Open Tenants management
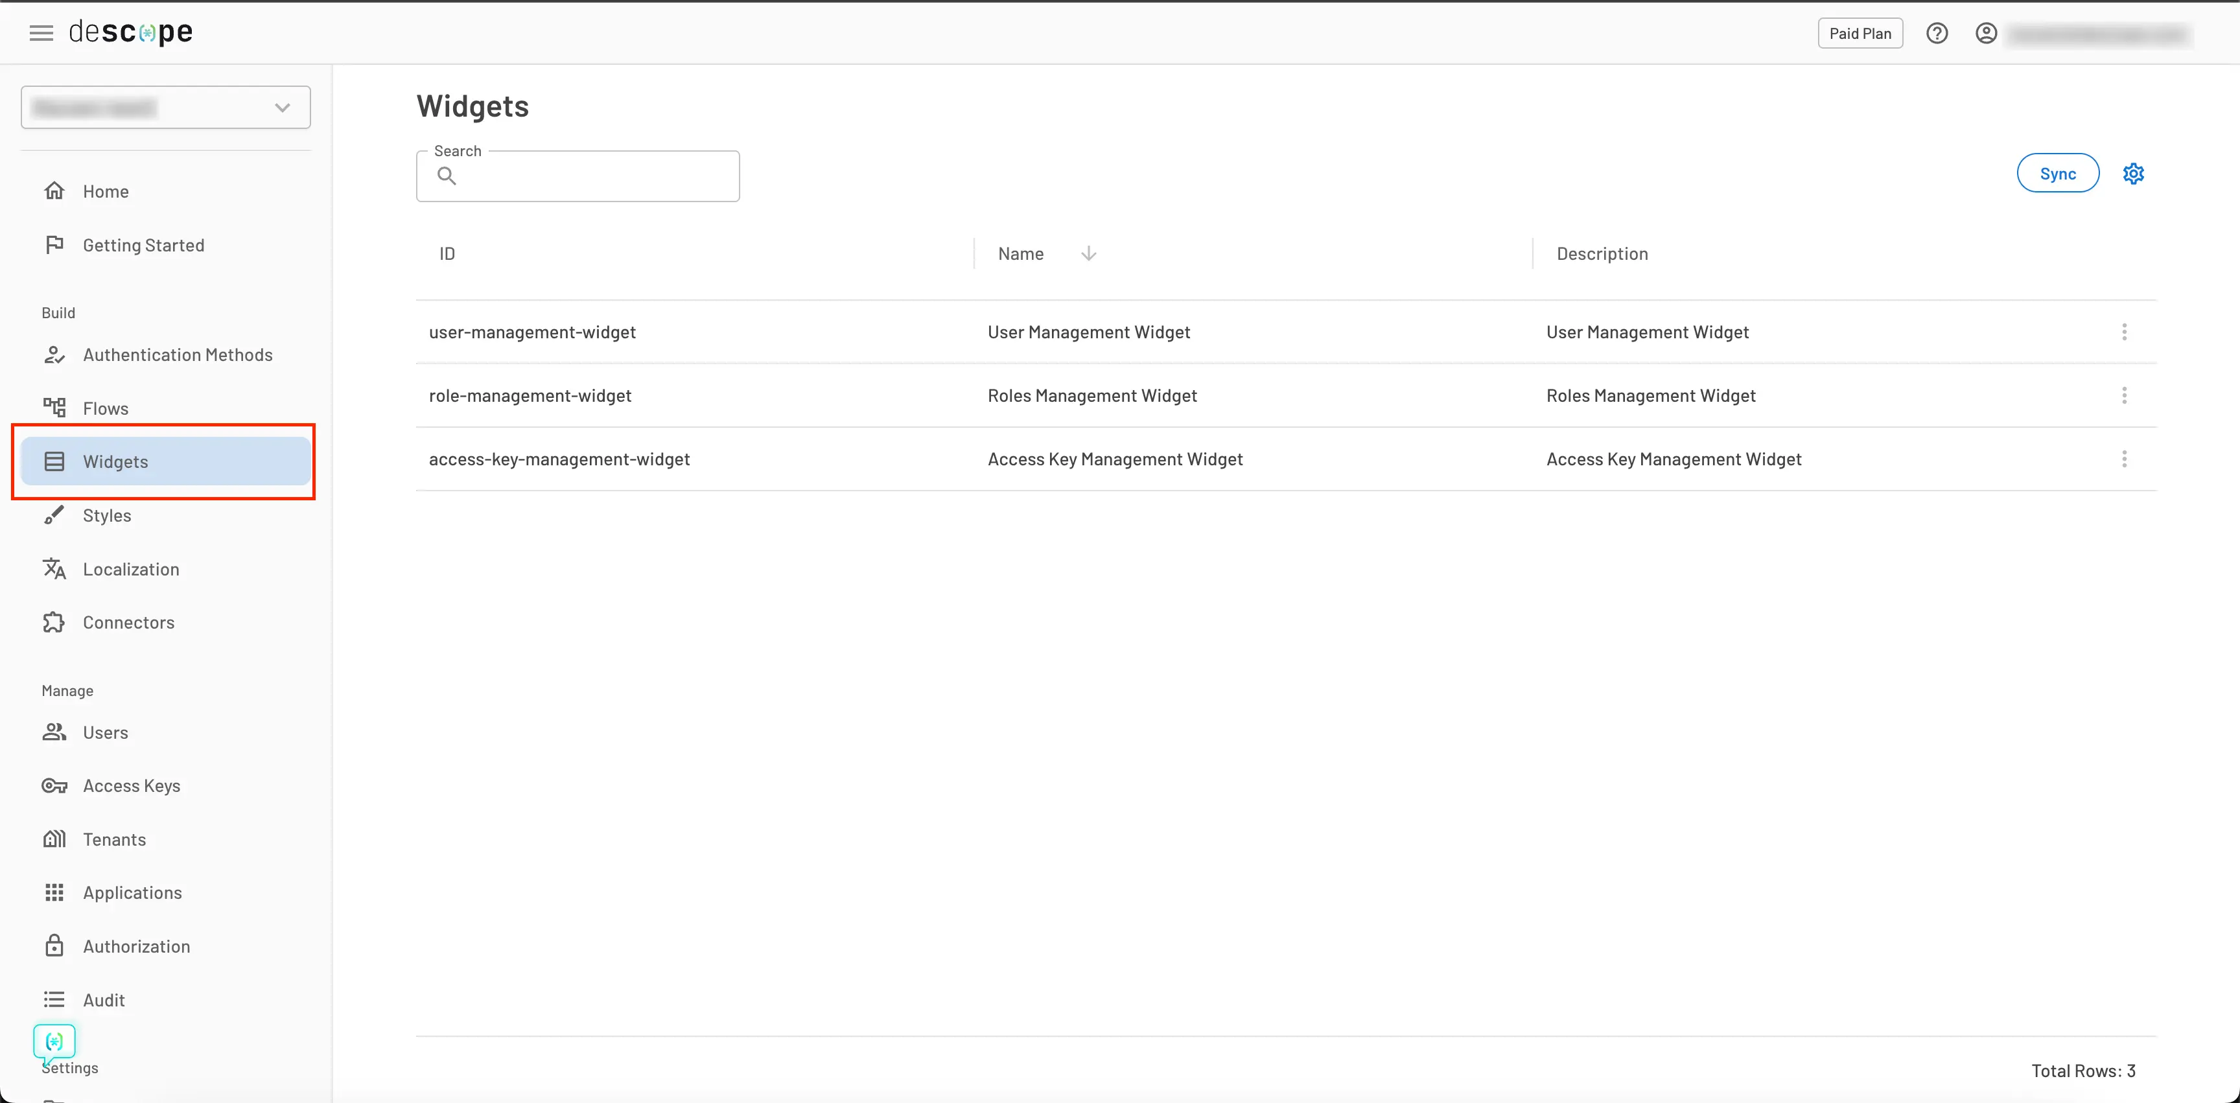Viewport: 2240px width, 1103px height. (x=114, y=840)
